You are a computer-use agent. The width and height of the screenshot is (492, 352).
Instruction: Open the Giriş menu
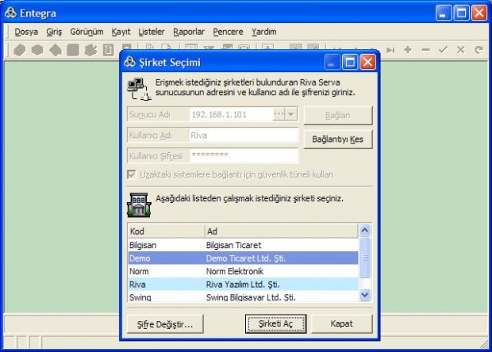coord(54,32)
